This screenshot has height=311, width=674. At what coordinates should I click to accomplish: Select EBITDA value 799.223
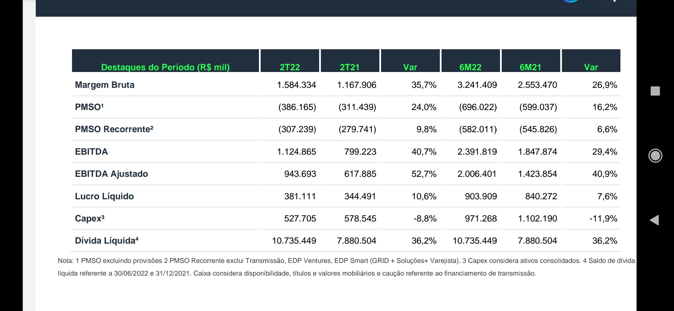(x=360, y=152)
